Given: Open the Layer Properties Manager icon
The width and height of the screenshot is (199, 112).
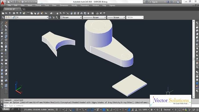Looking at the screenshot, I should (x=3, y=17).
